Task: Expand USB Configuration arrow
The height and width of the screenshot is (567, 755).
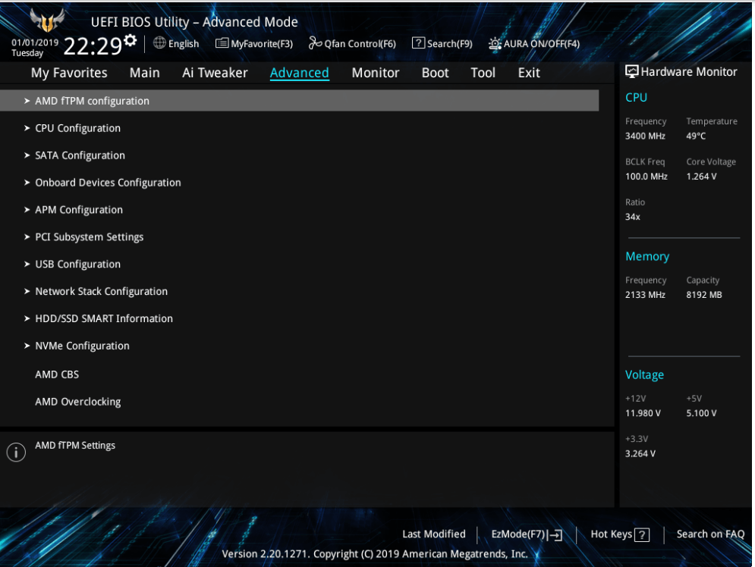Action: pyautogui.click(x=27, y=264)
